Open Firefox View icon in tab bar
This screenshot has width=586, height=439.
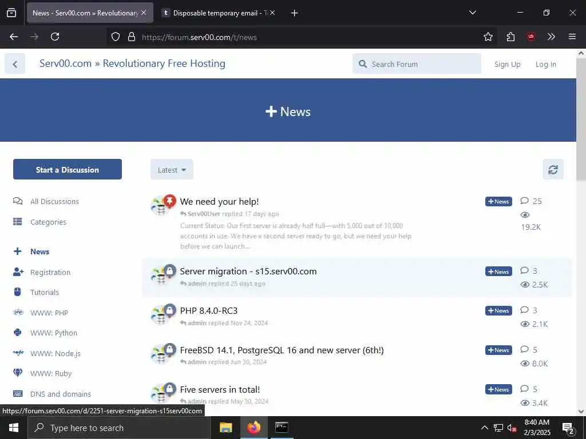[x=11, y=13]
